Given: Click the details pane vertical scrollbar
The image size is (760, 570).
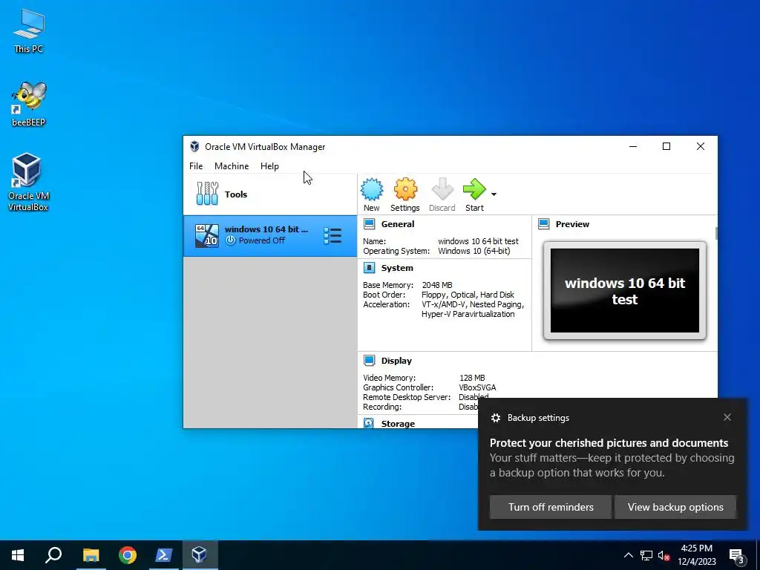Looking at the screenshot, I should pos(716,232).
